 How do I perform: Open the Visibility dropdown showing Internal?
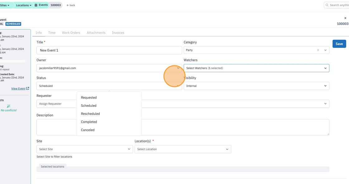(256, 86)
